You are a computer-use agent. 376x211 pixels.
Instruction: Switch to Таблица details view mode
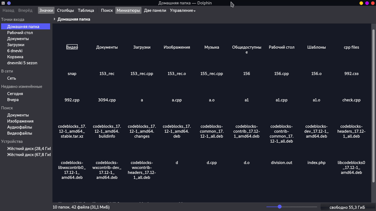[86, 10]
